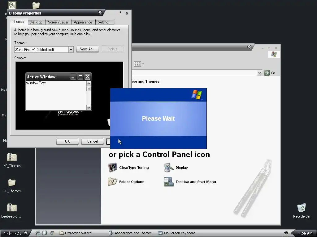Click the Control Panel address bar field
The image size is (317, 237).
click(x=194, y=73)
